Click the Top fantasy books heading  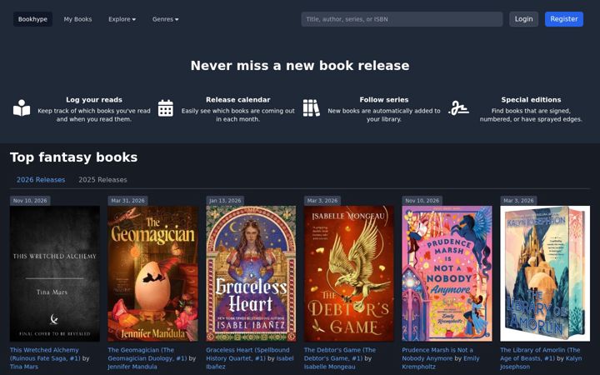click(74, 157)
